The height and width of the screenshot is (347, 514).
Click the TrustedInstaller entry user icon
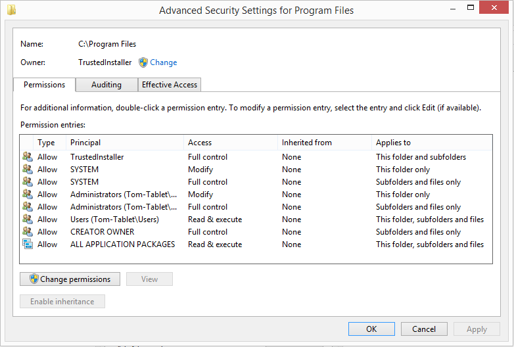click(x=28, y=156)
